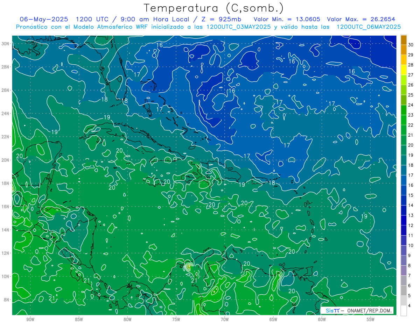Click the '26N' latitude axis label
The image size is (420, 324).
click(5, 90)
